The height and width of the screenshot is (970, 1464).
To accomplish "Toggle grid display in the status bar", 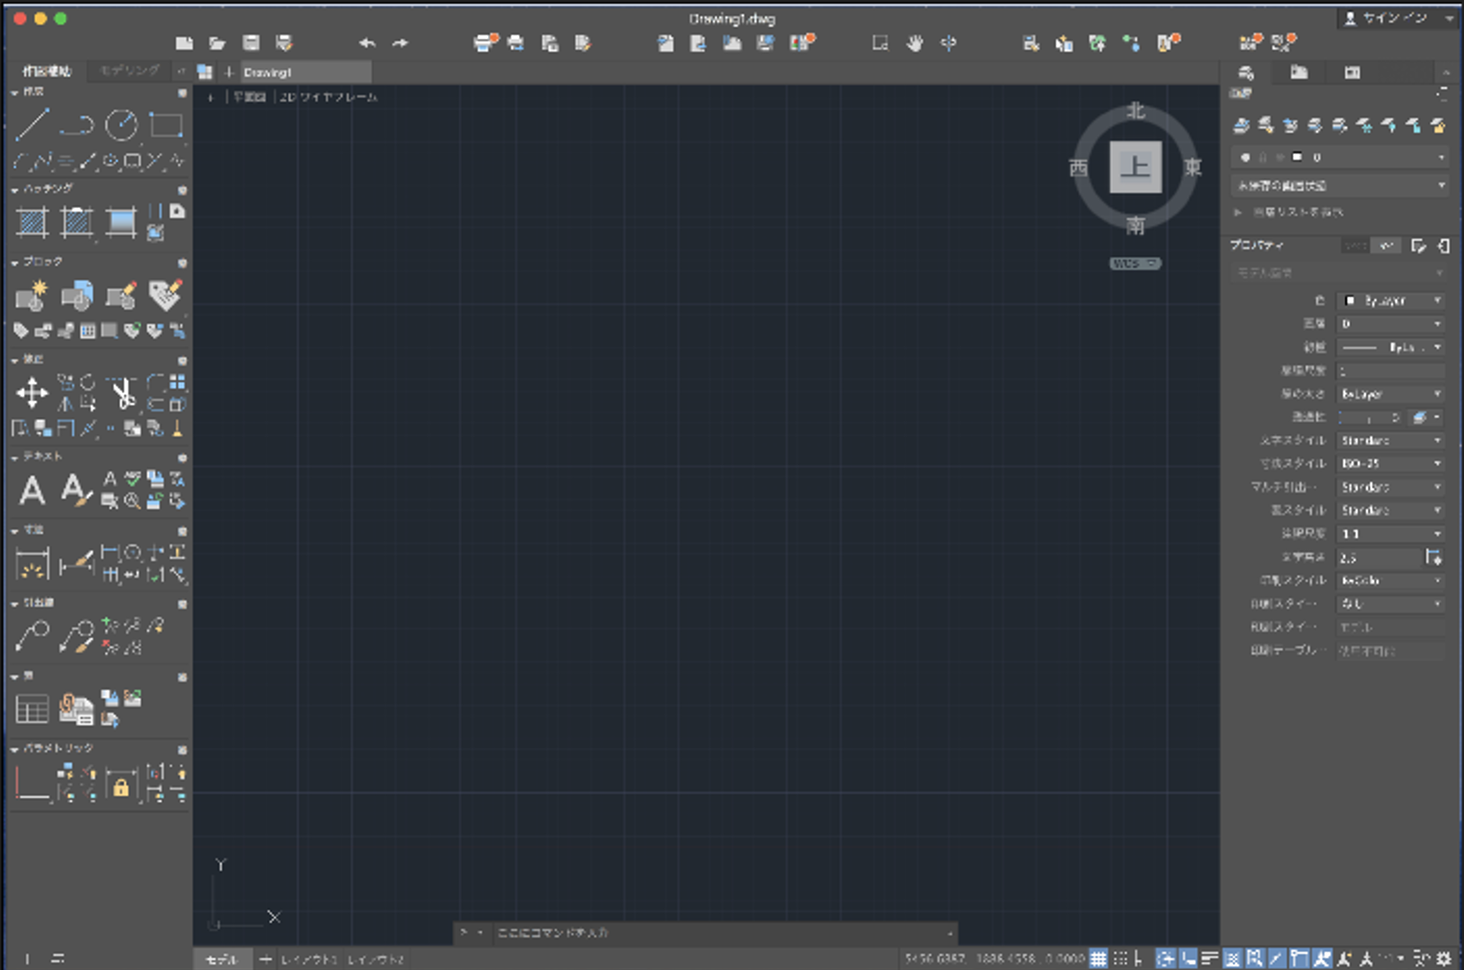I will 1098,959.
